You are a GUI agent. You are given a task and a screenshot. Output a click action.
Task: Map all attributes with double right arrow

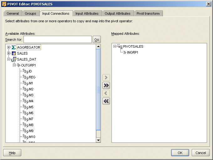pyautogui.click(x=106, y=85)
